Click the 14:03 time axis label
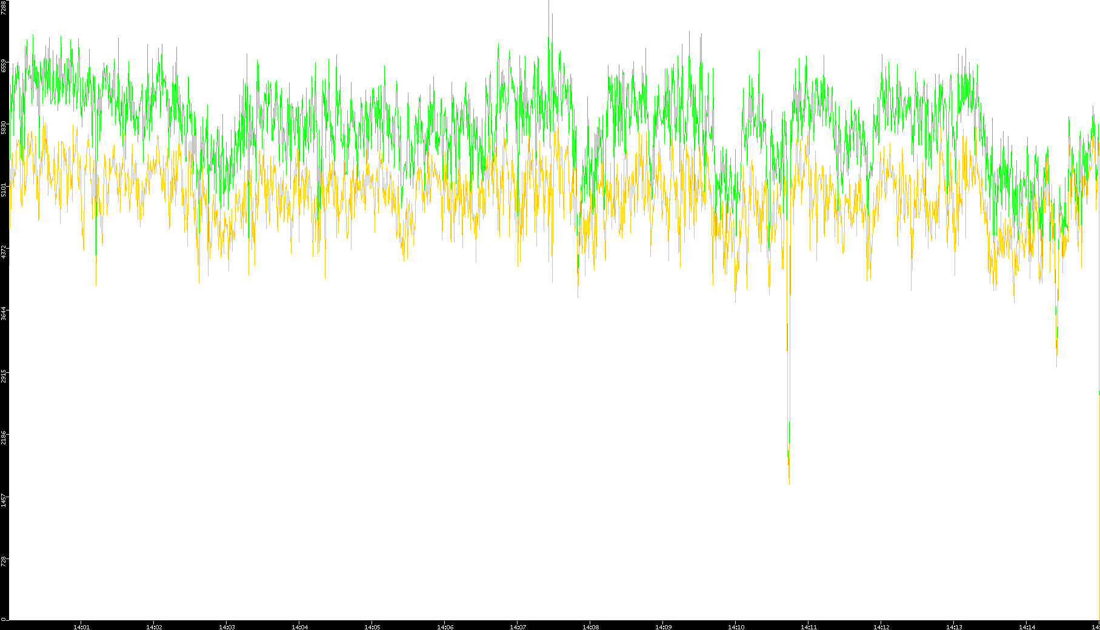 (227, 627)
